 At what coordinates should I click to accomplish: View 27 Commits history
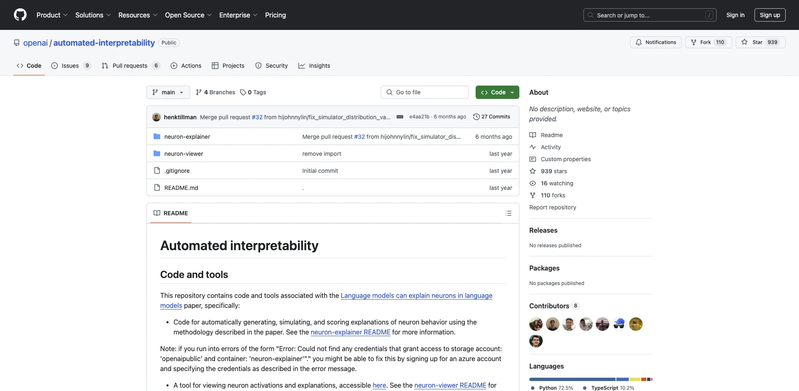click(x=491, y=117)
